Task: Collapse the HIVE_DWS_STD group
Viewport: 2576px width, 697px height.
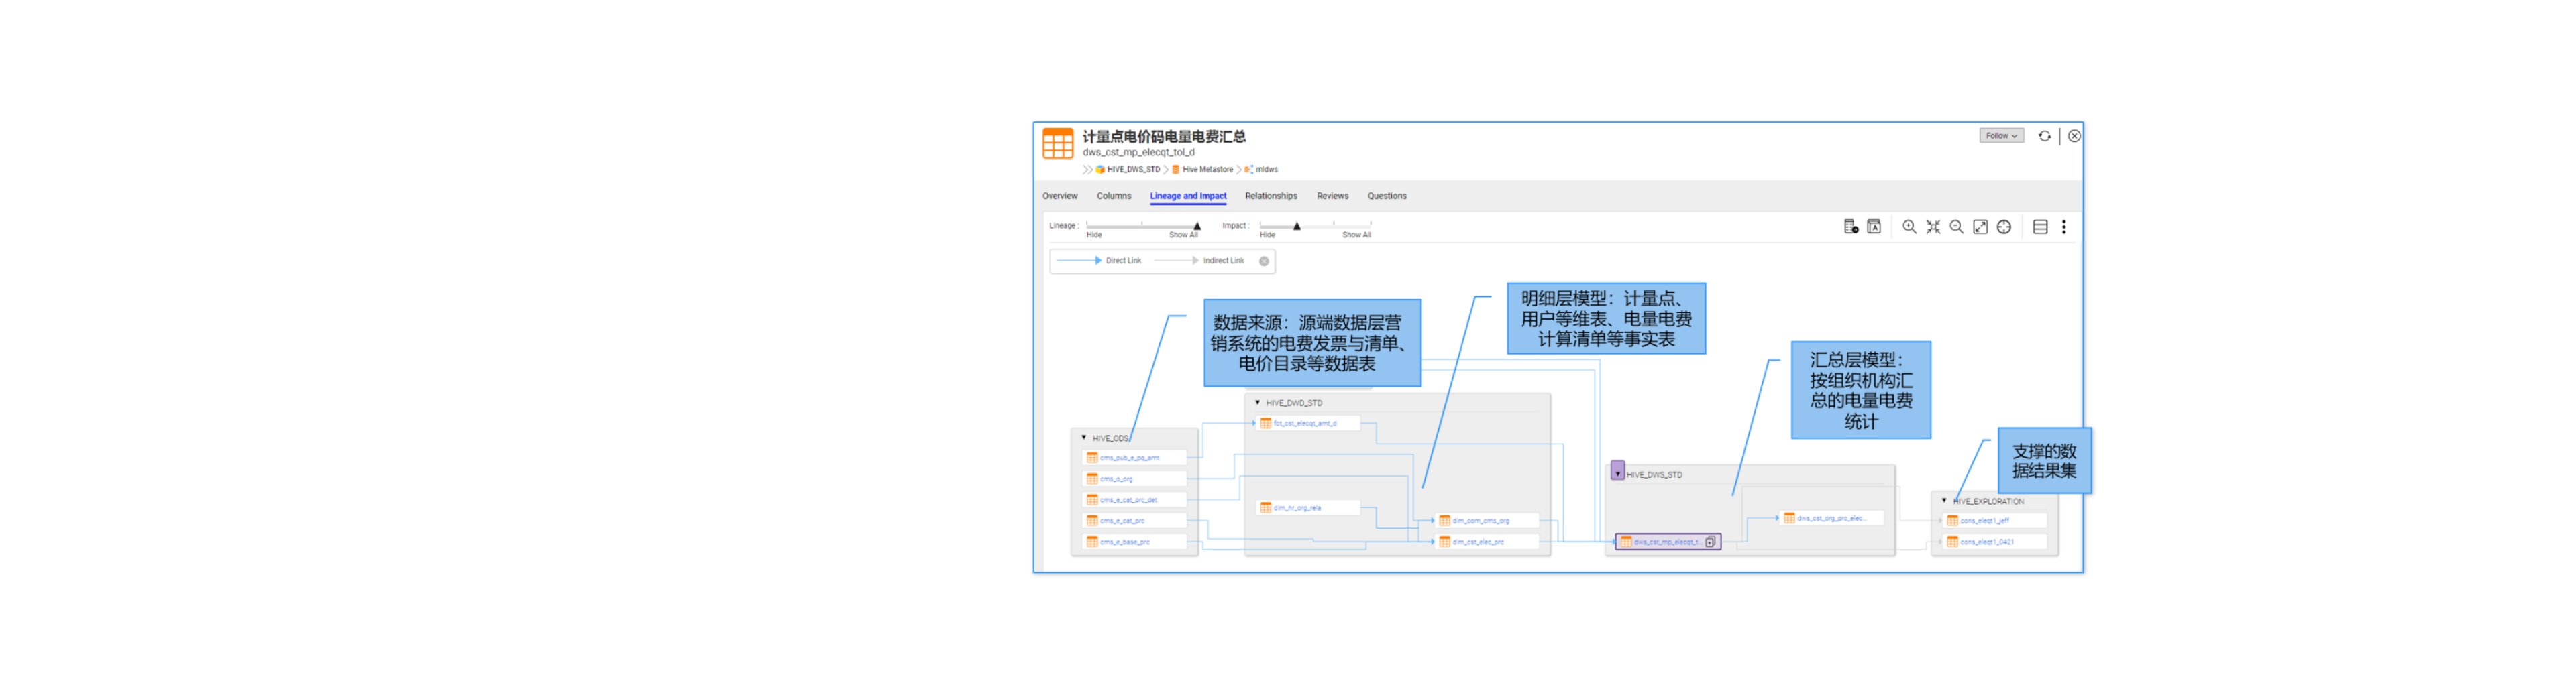Action: (x=1617, y=473)
